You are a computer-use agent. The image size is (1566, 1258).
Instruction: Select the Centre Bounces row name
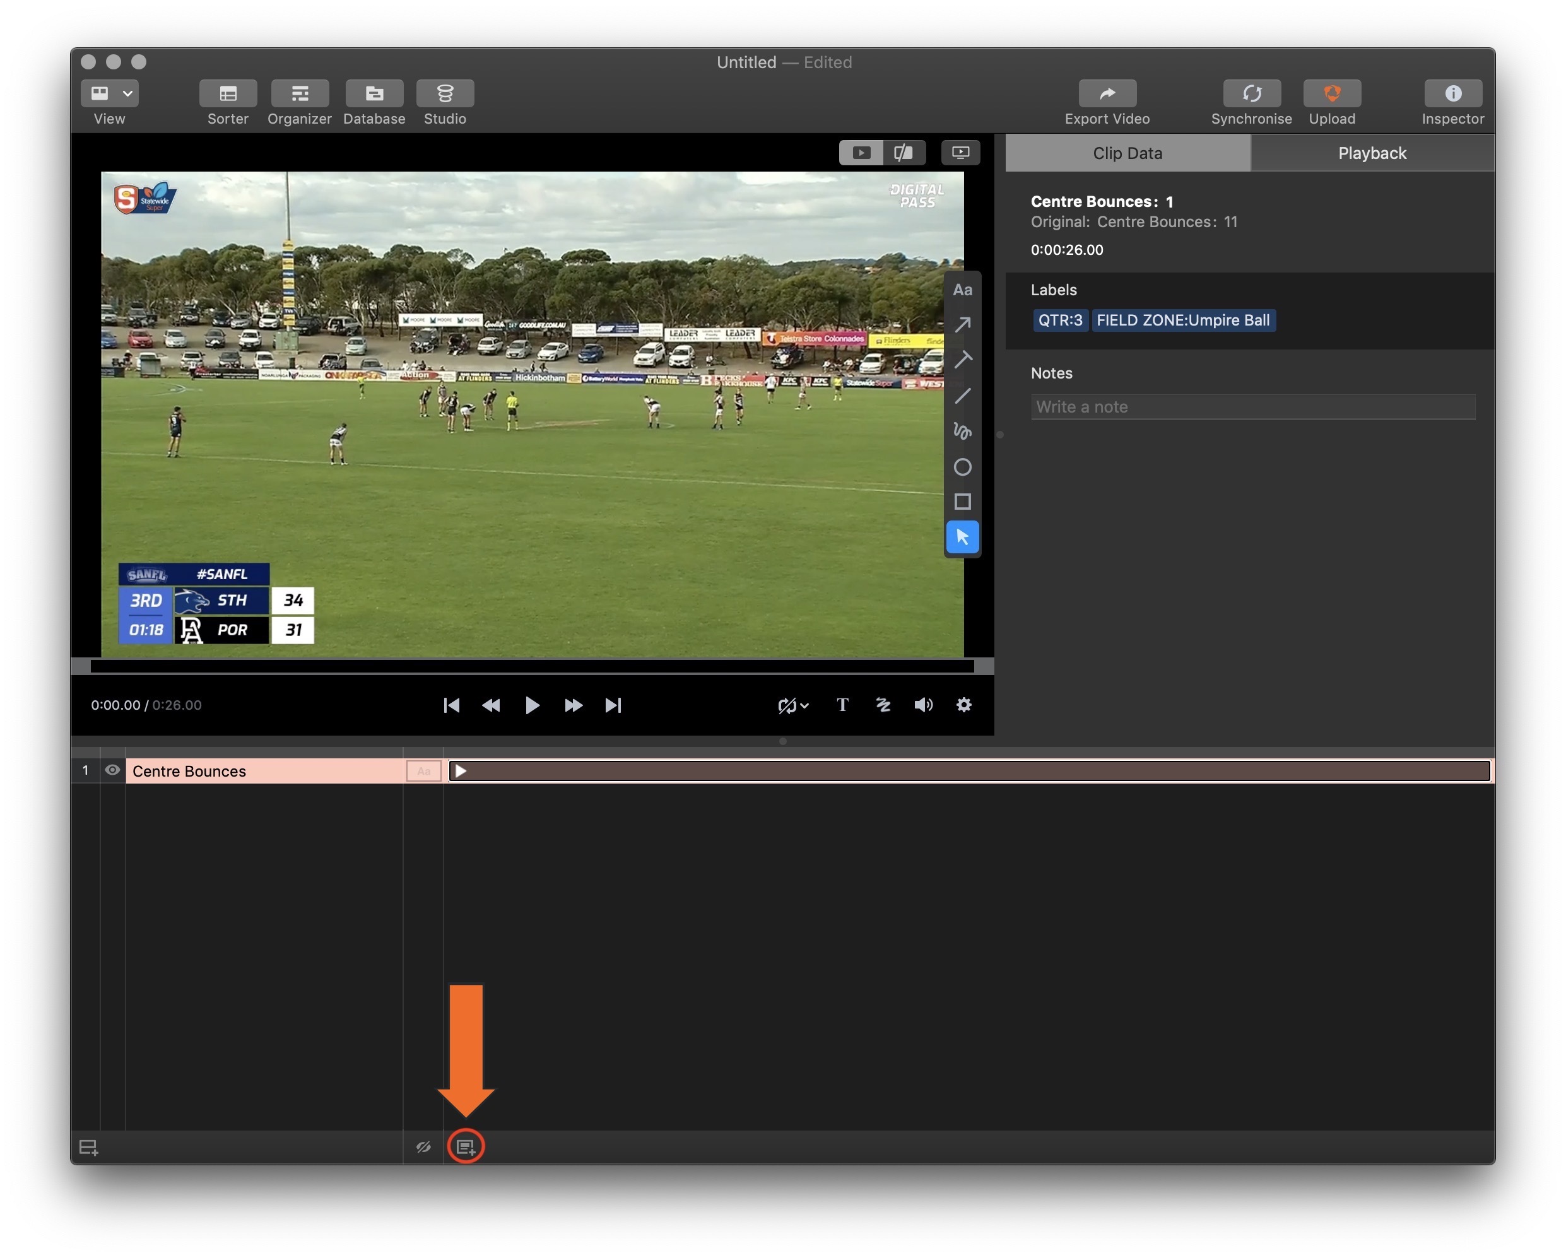264,772
